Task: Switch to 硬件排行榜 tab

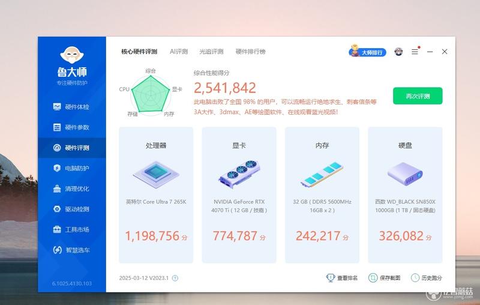Action: tap(250, 52)
